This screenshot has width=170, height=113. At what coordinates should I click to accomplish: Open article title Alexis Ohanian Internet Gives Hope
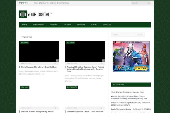[39, 67]
